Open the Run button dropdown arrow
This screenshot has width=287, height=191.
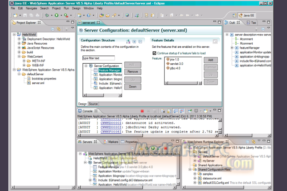(x=61, y=16)
